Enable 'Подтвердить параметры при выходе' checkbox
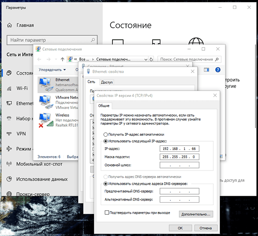 [x=107, y=212]
